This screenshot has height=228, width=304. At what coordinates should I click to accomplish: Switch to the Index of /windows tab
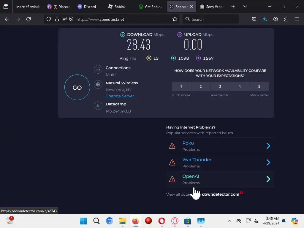click(x=28, y=7)
